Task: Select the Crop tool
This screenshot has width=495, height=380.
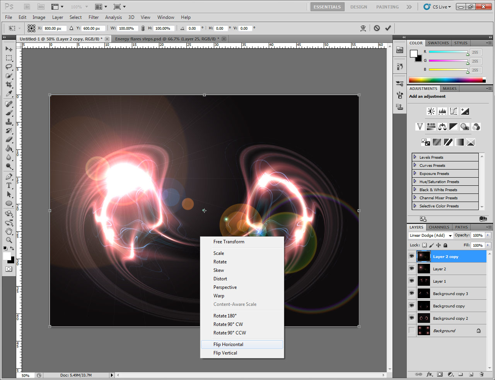Action: click(9, 85)
